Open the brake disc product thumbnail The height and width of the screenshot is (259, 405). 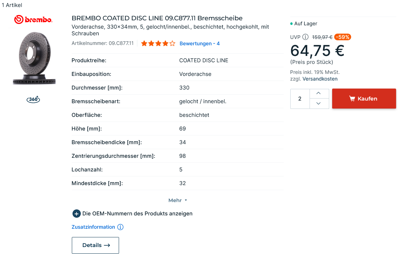[33, 58]
